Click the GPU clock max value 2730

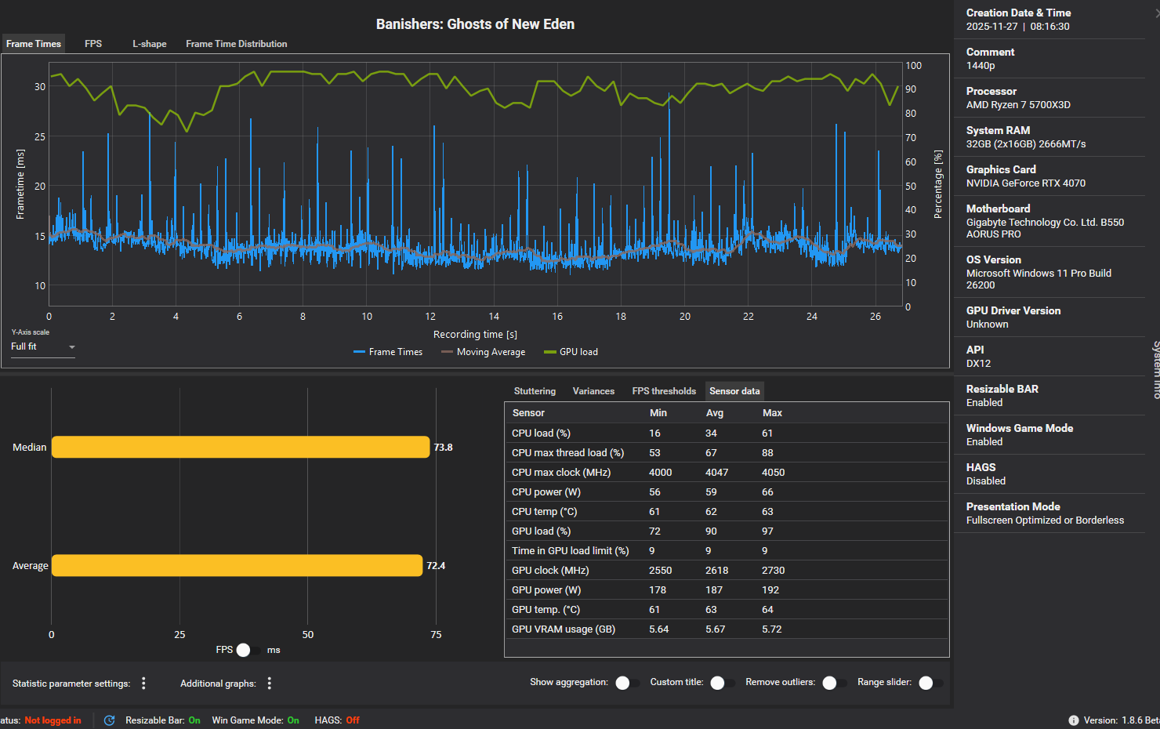(773, 570)
